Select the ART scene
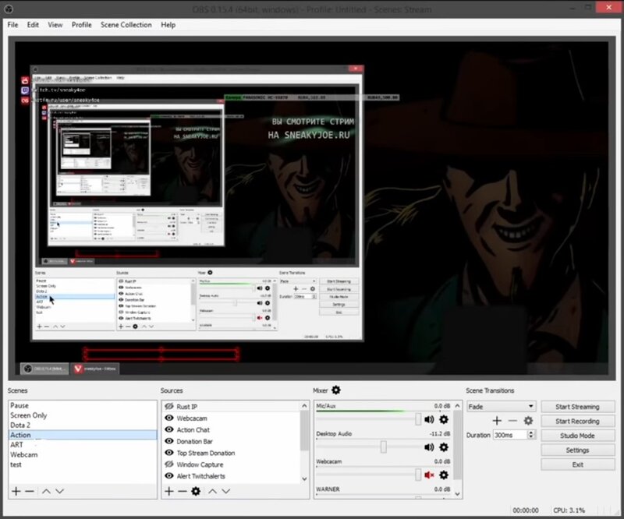The height and width of the screenshot is (519, 624). click(83, 445)
